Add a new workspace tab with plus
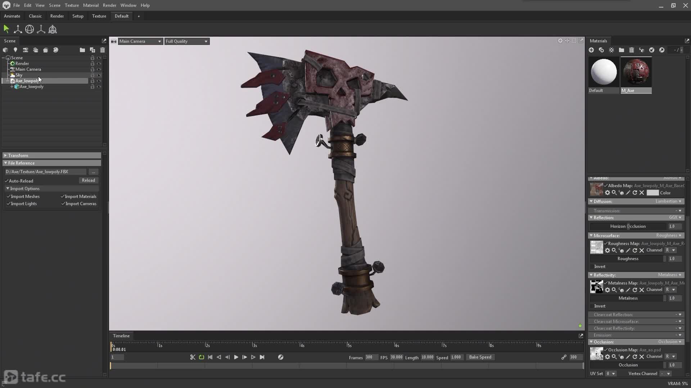Viewport: 691px width, 388px height. point(139,16)
